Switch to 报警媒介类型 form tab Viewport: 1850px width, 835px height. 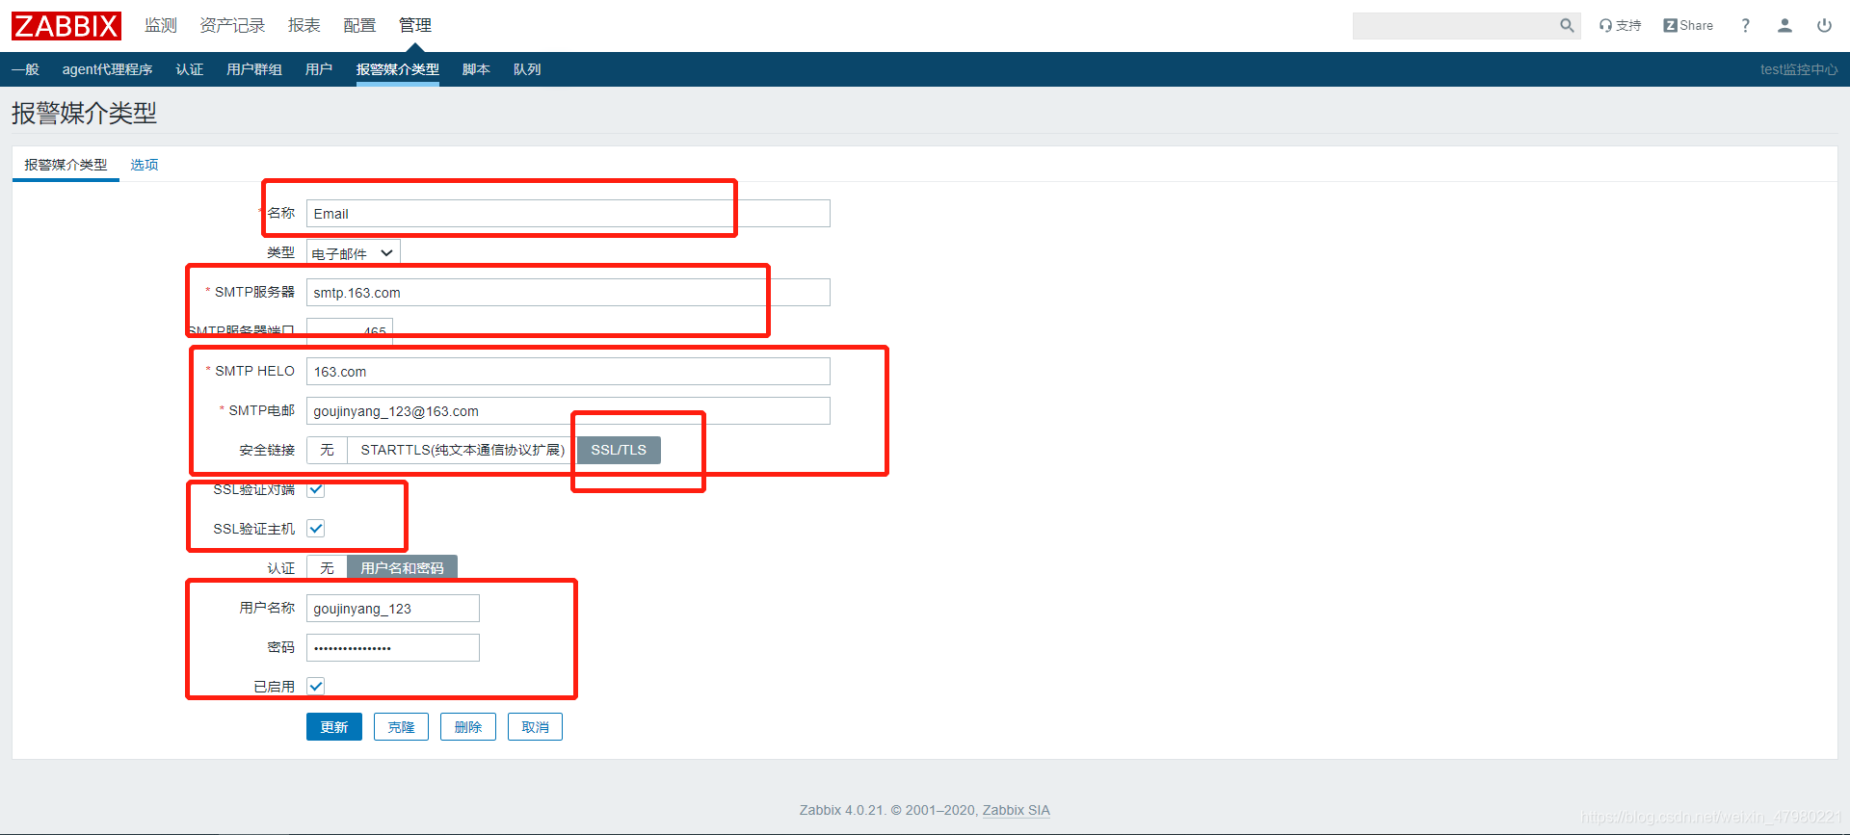pos(66,165)
